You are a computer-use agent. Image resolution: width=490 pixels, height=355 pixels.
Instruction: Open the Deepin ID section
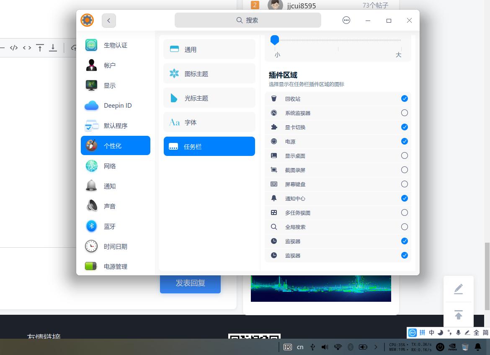click(x=117, y=105)
